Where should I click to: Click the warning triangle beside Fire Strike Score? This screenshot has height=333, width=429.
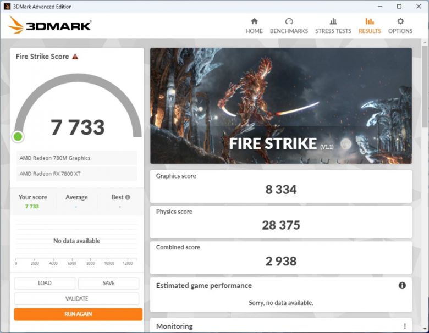coord(75,57)
